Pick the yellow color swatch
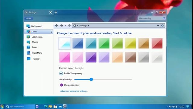The image size is (193, 109). [130, 43]
